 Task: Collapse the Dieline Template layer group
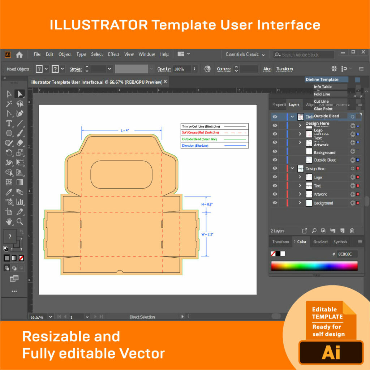click(292, 116)
